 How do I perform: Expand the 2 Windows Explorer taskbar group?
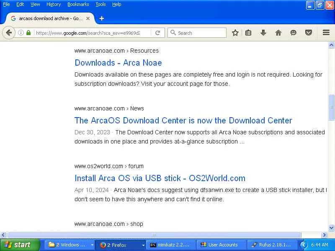click(92, 245)
